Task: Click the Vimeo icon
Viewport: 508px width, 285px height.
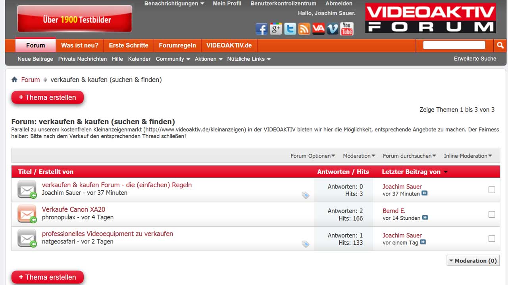Action: [333, 29]
